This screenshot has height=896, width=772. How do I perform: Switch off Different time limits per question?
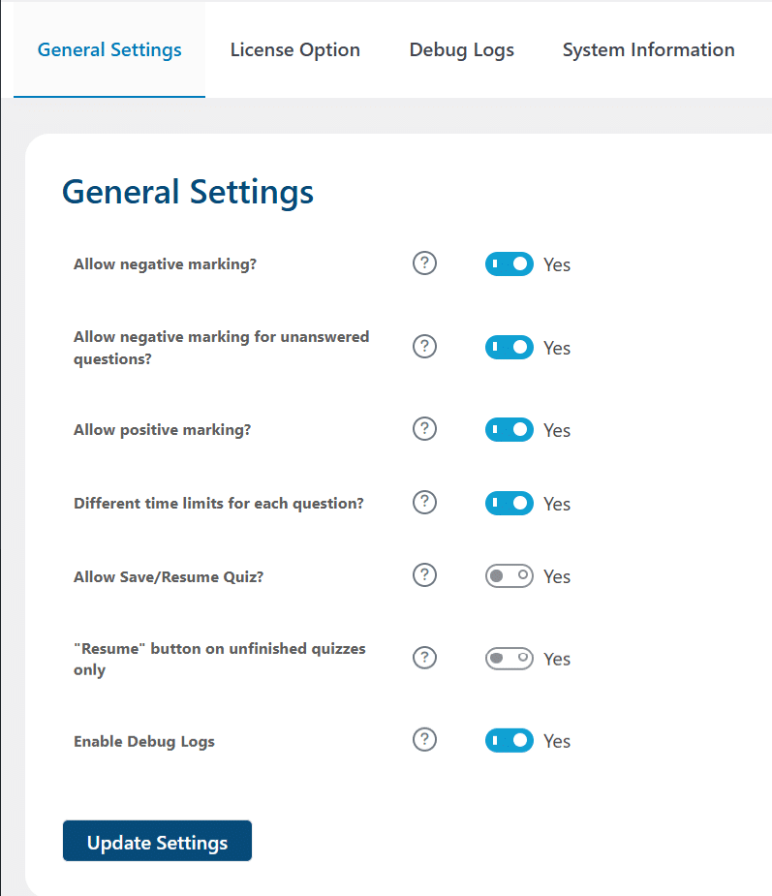click(x=510, y=504)
